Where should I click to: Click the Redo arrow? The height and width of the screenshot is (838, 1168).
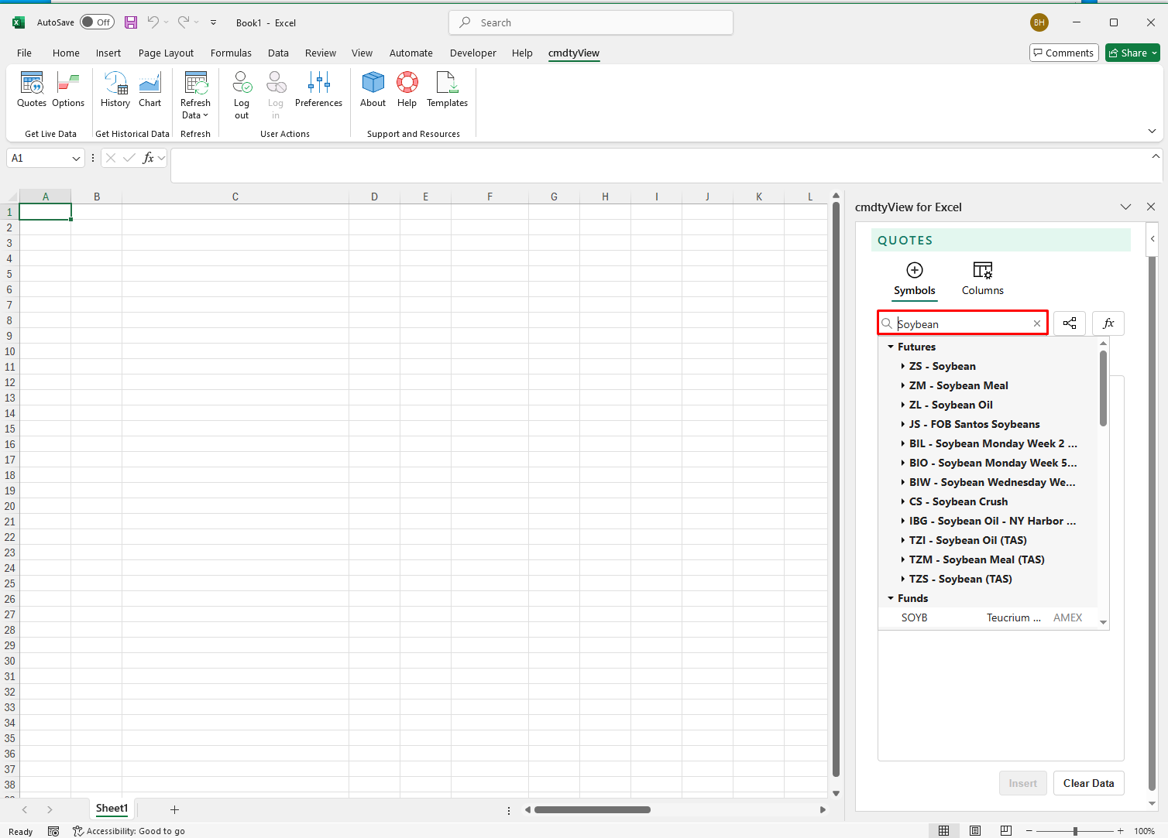[184, 22]
